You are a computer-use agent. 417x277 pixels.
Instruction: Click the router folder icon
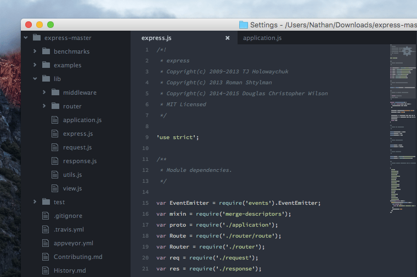pos(55,106)
